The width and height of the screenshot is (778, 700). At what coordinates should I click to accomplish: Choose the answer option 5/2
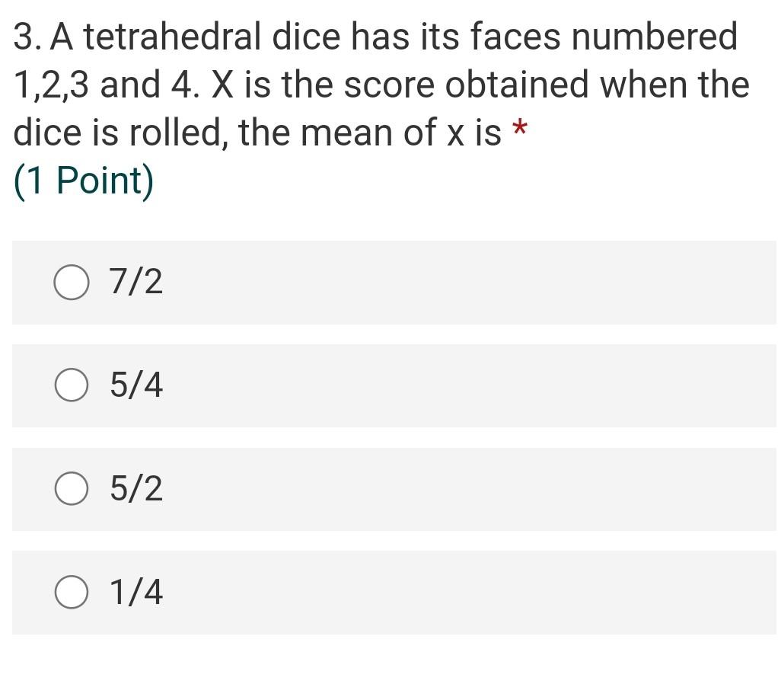coord(136,490)
